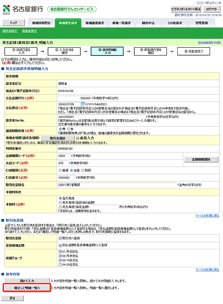Select 当座 account type
Image resolution: width=223 pixels, height=304 pixels.
72,170
